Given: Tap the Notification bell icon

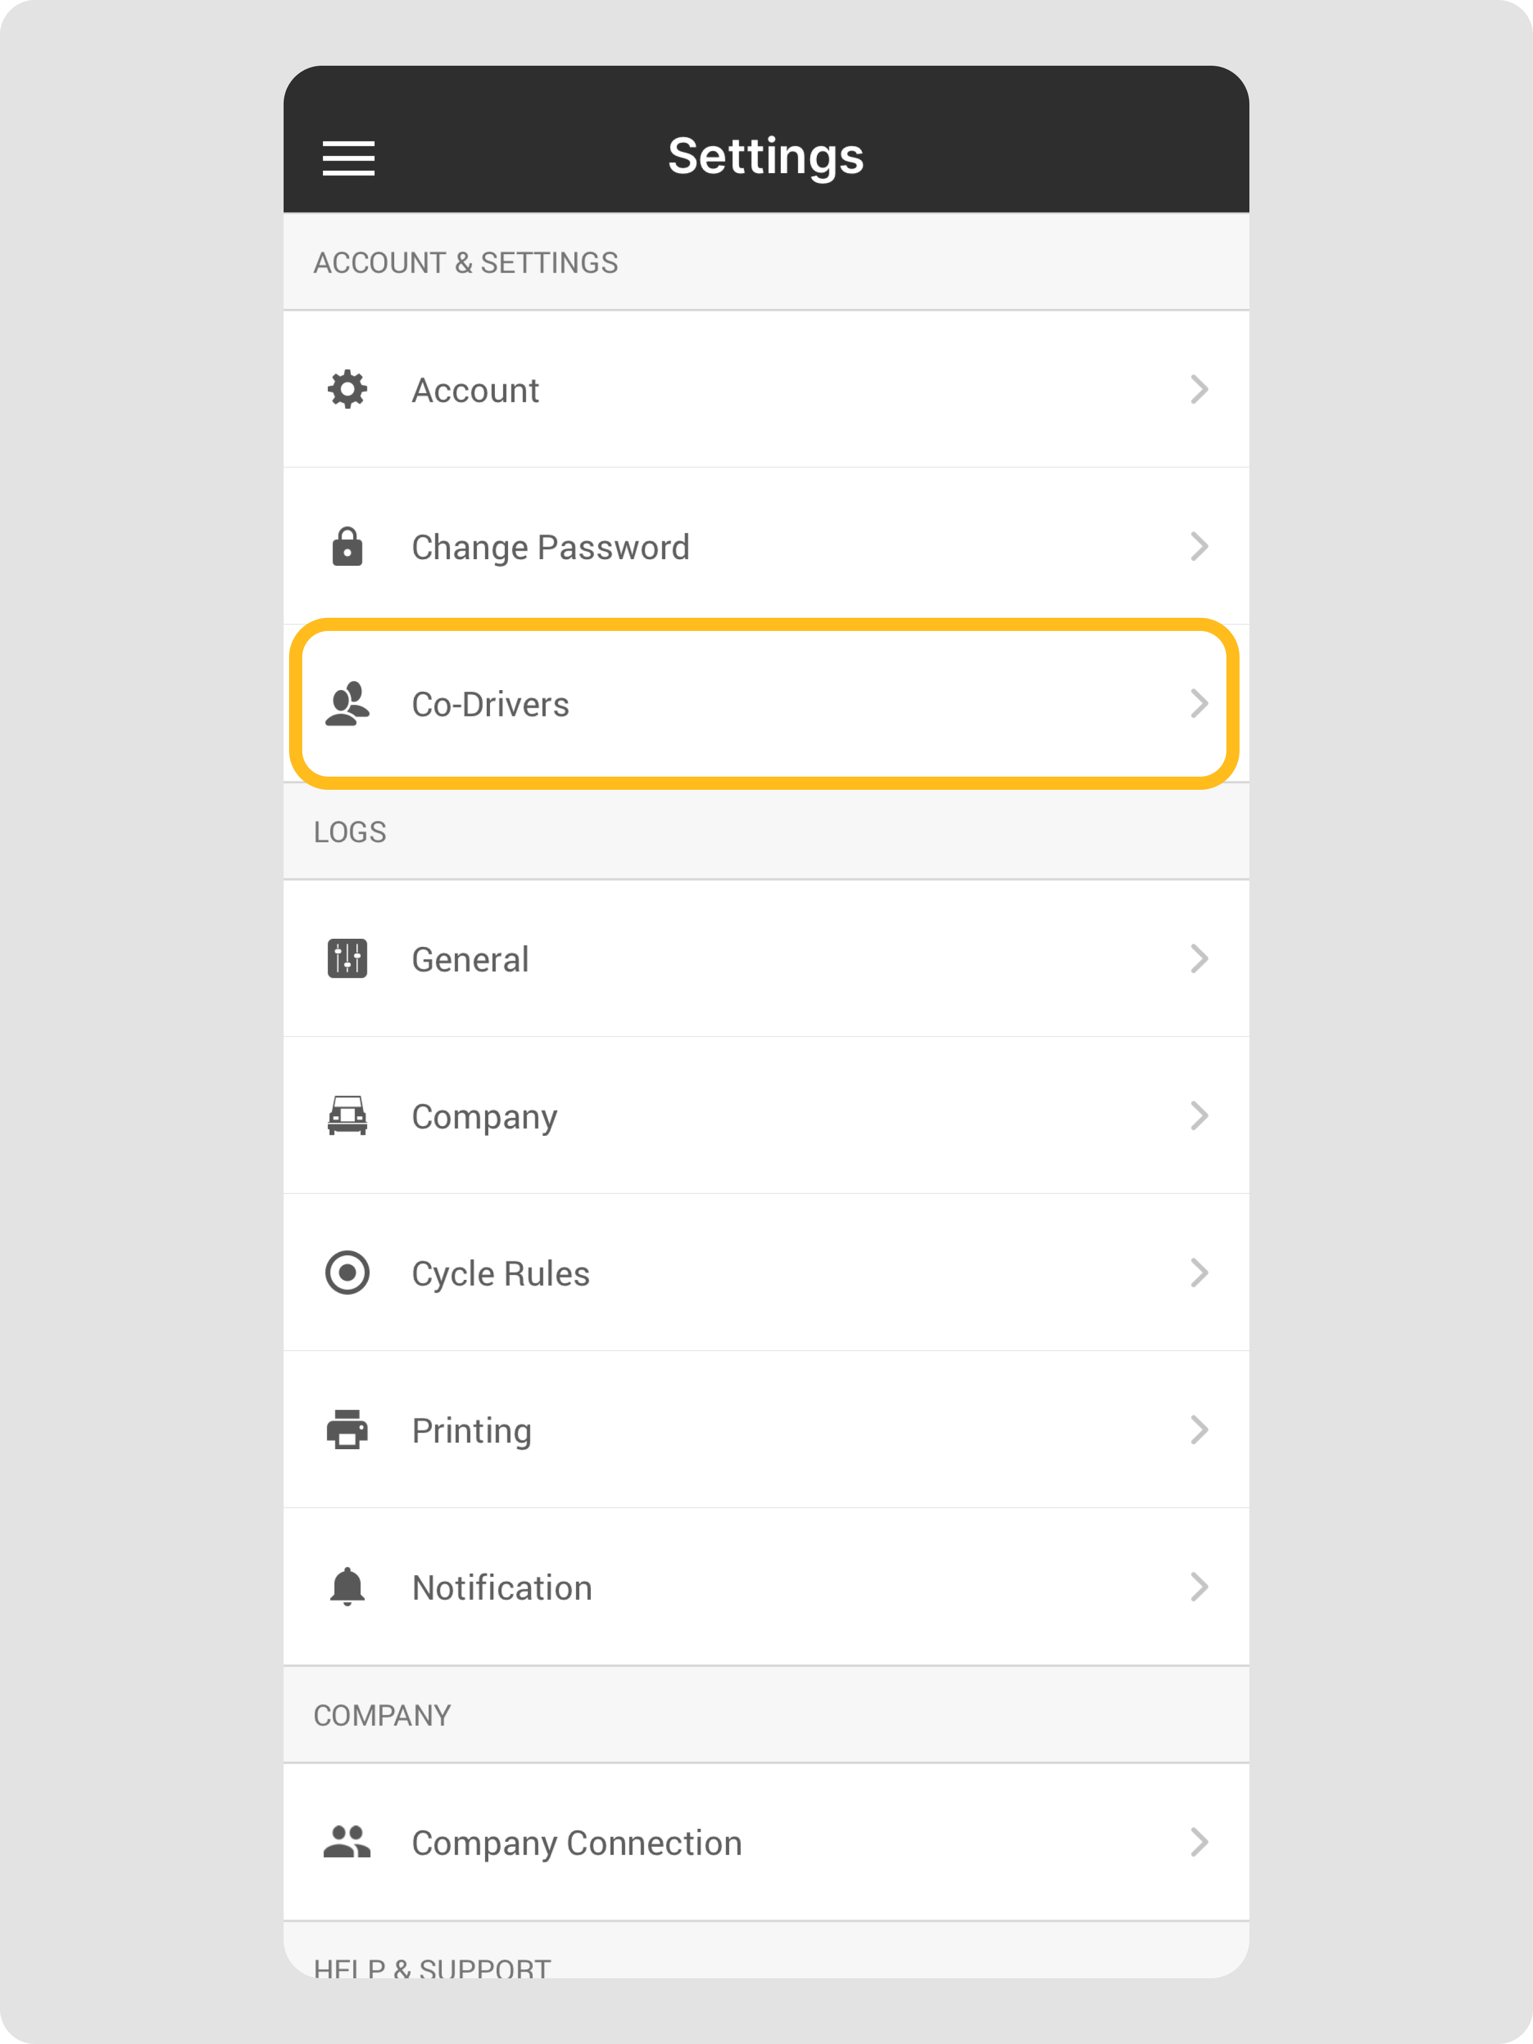Looking at the screenshot, I should click(x=347, y=1588).
